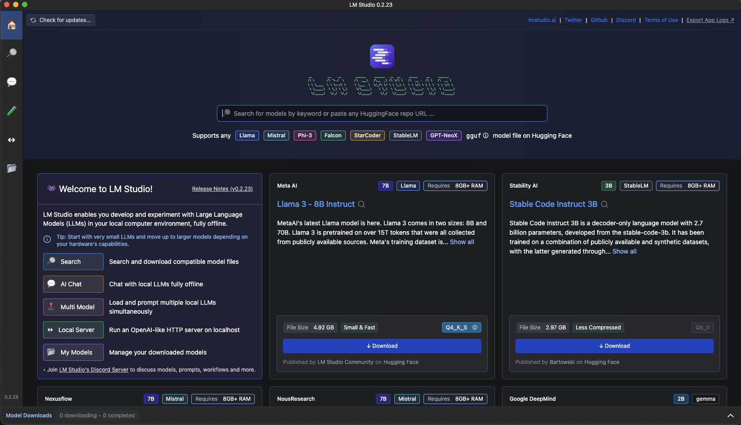Open the Github link
741x425 pixels.
(599, 20)
